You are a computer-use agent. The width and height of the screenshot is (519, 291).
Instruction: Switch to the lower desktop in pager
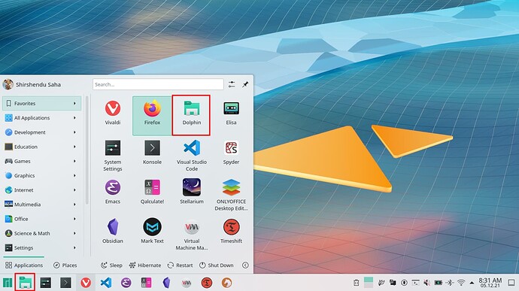pos(369,286)
